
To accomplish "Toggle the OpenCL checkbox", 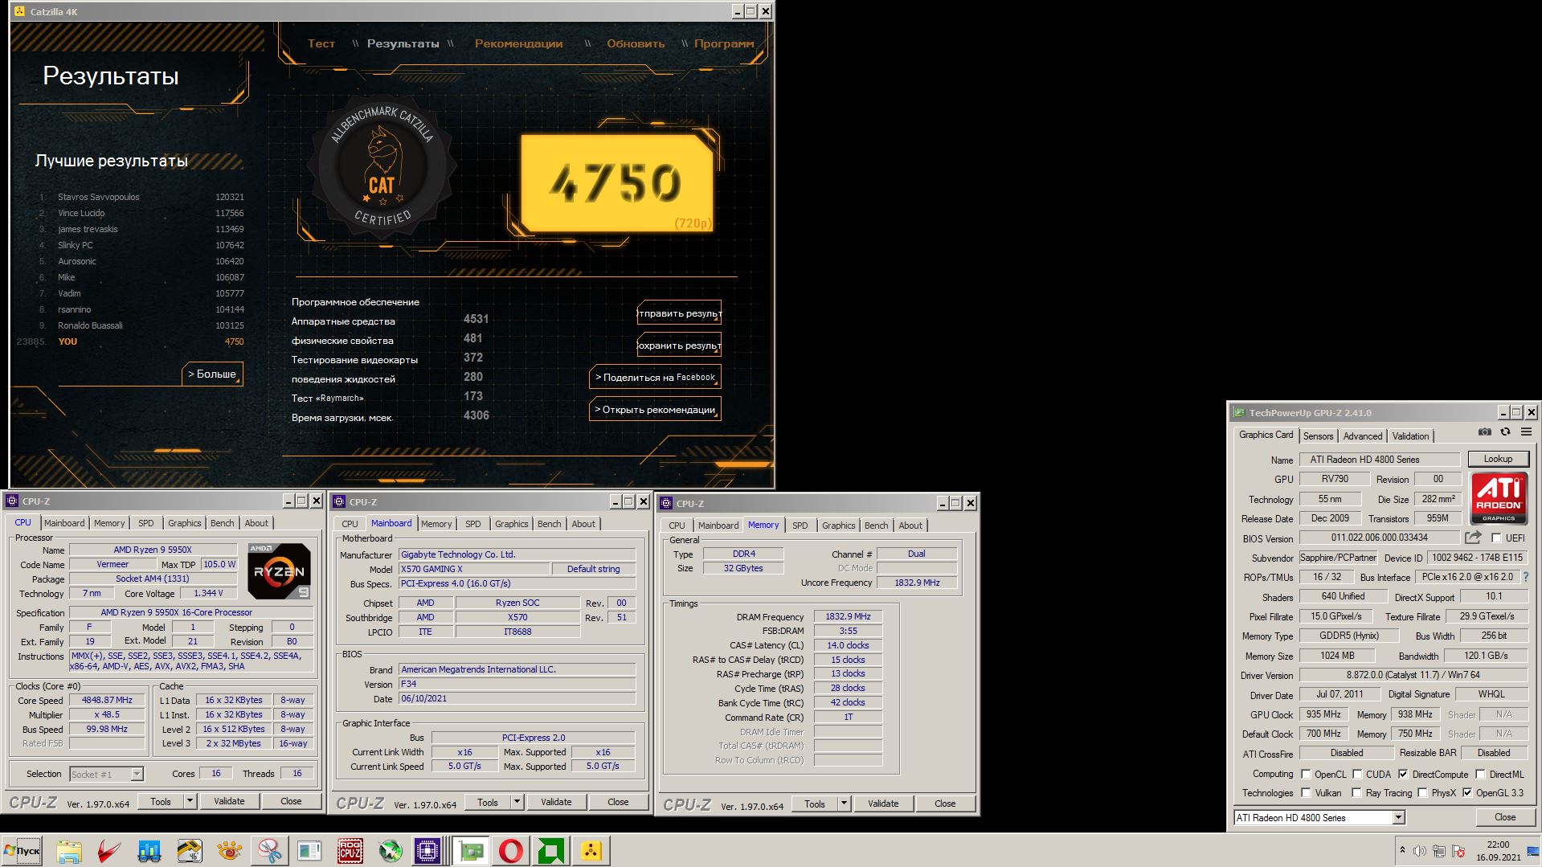I will [1306, 774].
